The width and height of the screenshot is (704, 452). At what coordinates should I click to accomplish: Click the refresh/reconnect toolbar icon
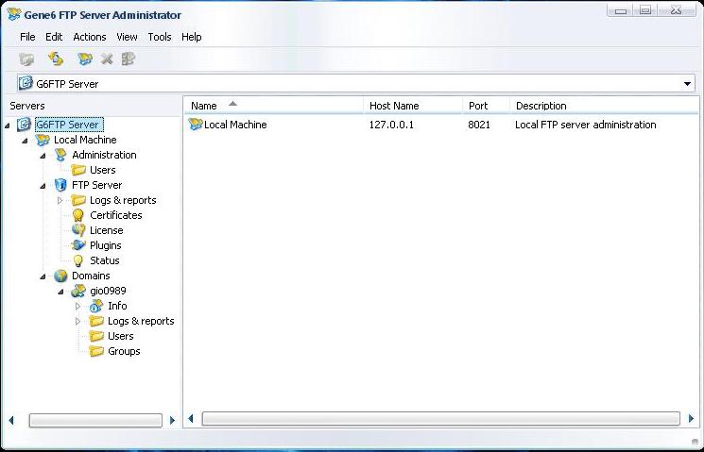click(x=56, y=59)
